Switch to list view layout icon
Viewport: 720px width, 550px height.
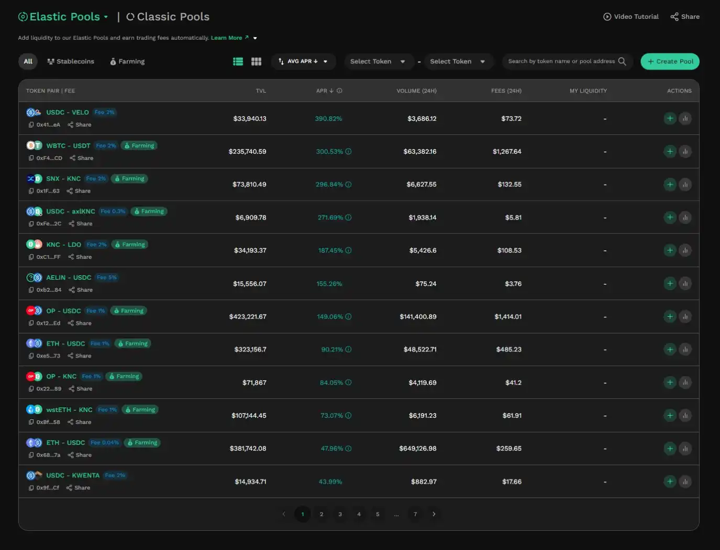pos(238,62)
